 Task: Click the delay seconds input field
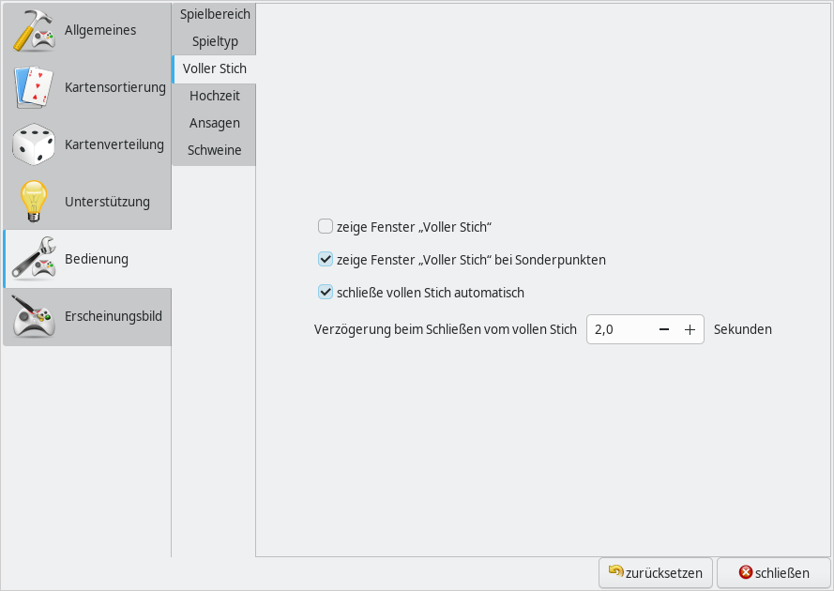pos(619,329)
